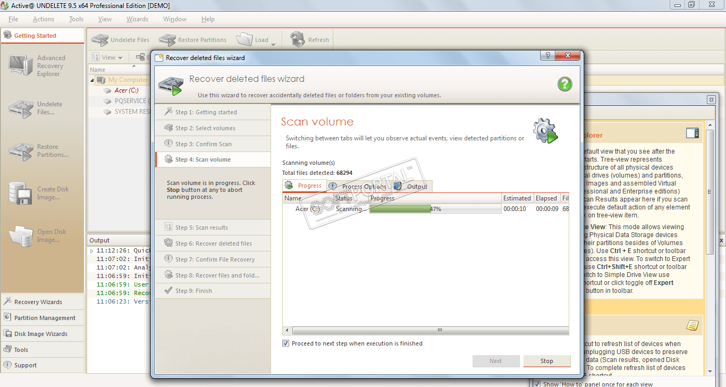Select Step 2: Select volumes in wizard

[213, 128]
